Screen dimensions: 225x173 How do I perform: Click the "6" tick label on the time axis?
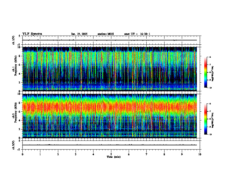point(129,154)
